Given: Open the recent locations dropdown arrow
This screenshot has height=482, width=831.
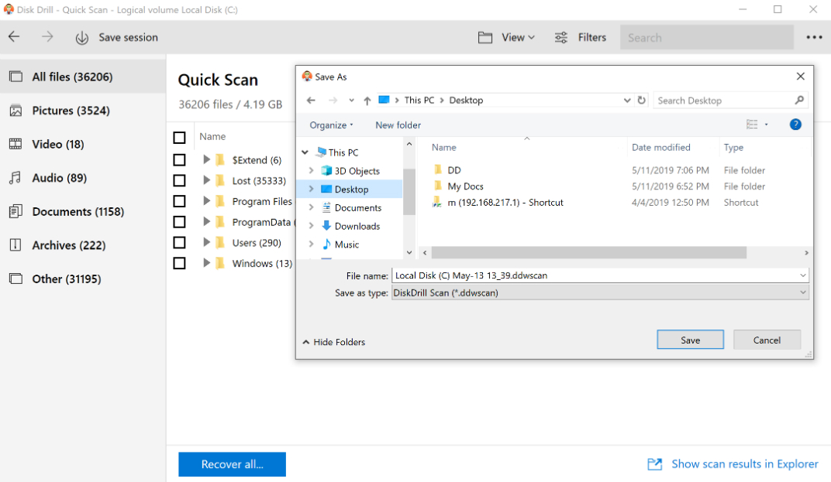Looking at the screenshot, I should 351,101.
